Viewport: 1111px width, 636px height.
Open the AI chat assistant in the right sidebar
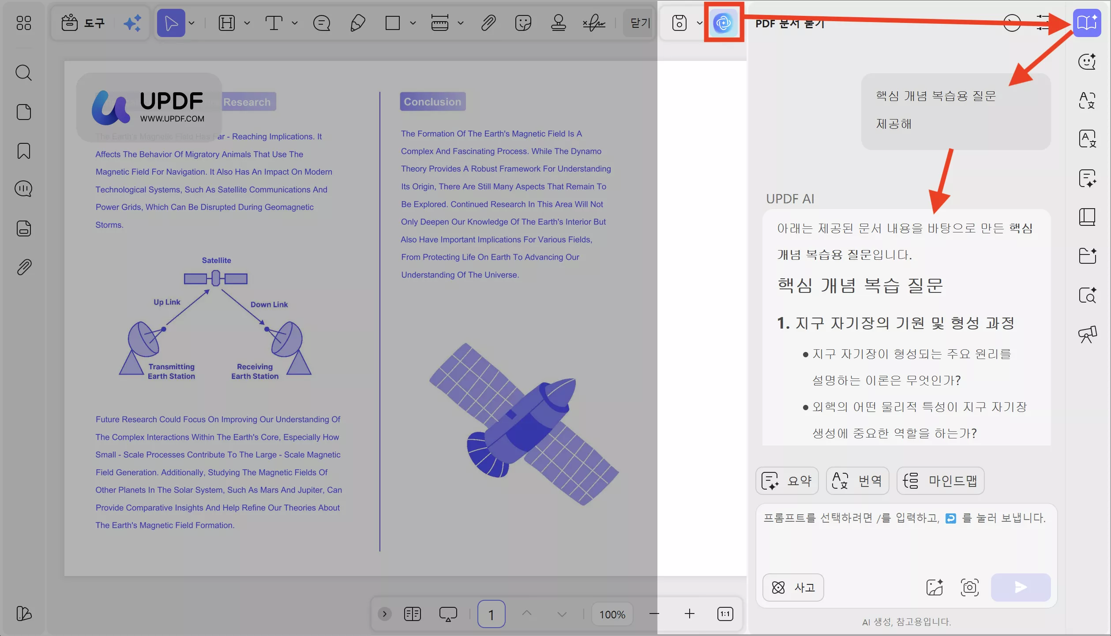[x=1087, y=62]
